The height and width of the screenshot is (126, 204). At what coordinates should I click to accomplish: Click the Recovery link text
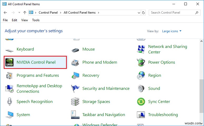tap(91, 75)
